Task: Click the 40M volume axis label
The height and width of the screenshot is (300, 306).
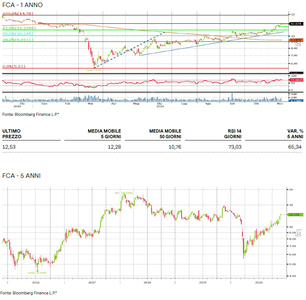Action: pyautogui.click(x=294, y=94)
